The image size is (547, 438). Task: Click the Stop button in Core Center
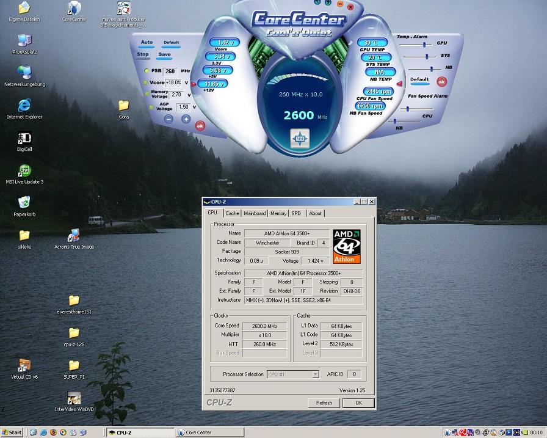click(142, 54)
